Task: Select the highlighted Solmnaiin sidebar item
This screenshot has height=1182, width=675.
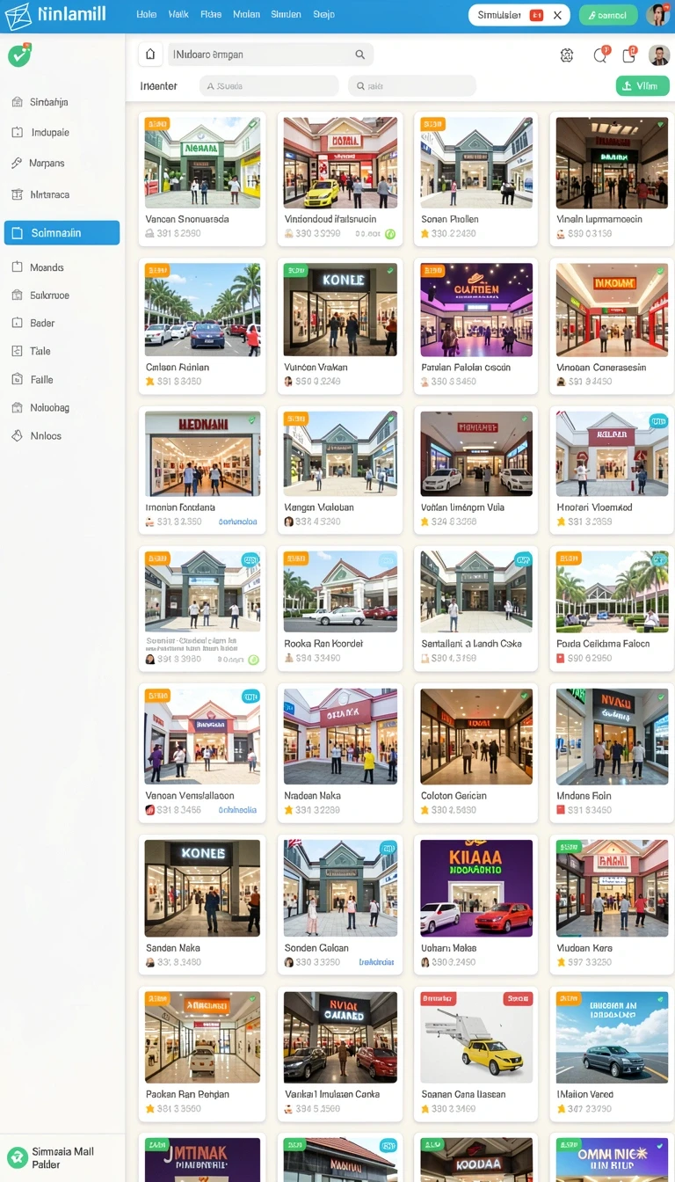Action: [x=62, y=233]
